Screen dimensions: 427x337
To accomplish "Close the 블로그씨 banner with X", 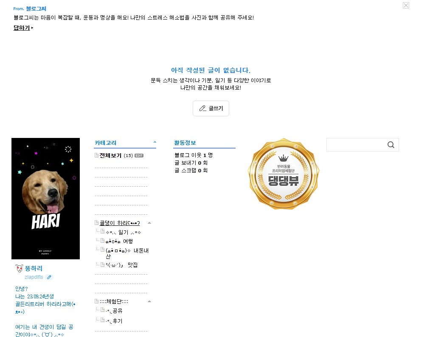I will (x=406, y=6).
